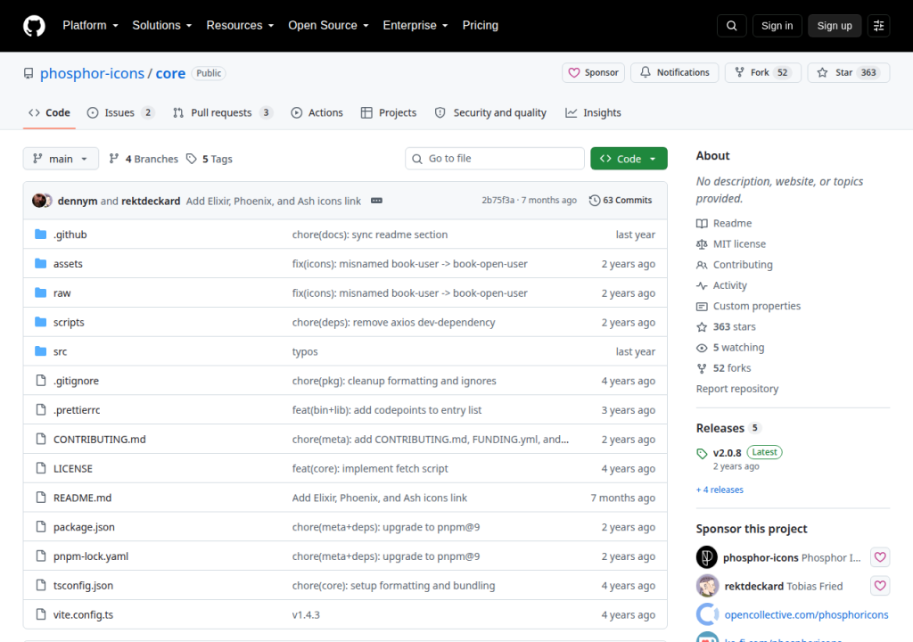This screenshot has width=913, height=642.
Task: Expand the Resources menu
Action: [240, 26]
